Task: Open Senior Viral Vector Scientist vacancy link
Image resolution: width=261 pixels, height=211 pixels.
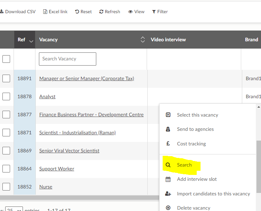Action: point(69,151)
